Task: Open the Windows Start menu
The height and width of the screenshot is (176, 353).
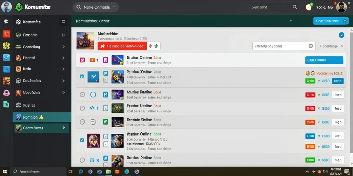Action: (x=5, y=172)
